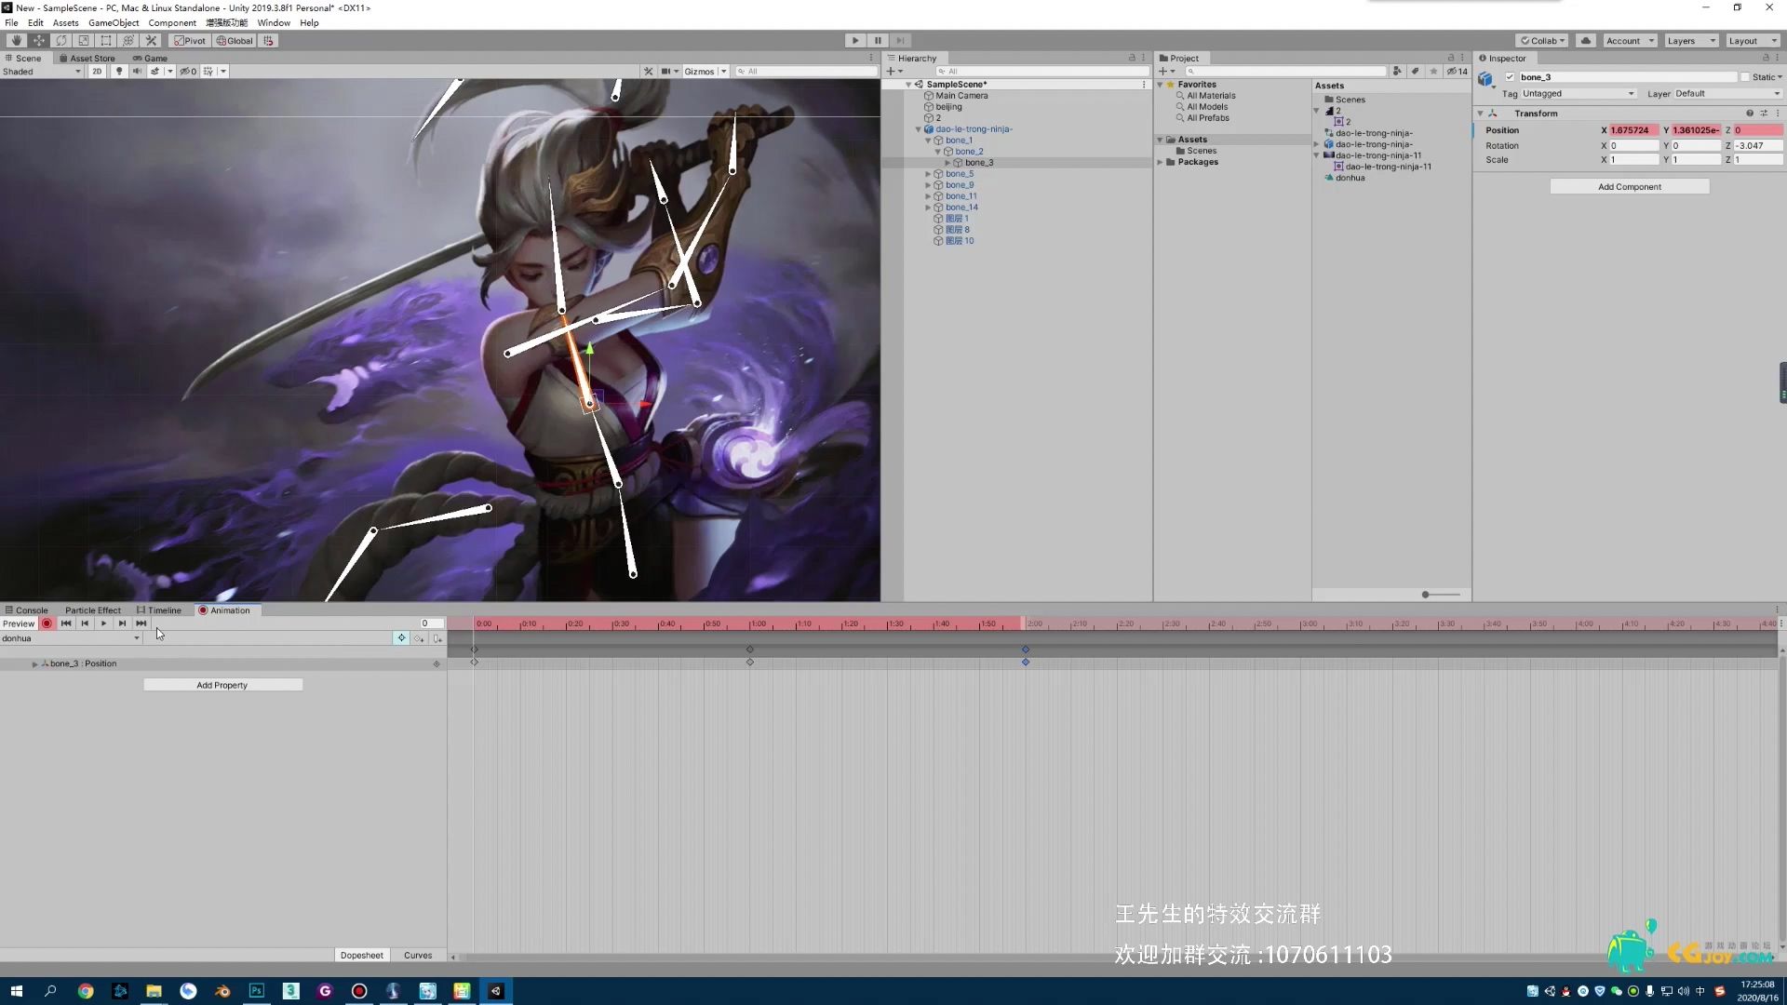1787x1005 pixels.
Task: Collapse the Transform component
Action: [1480, 114]
